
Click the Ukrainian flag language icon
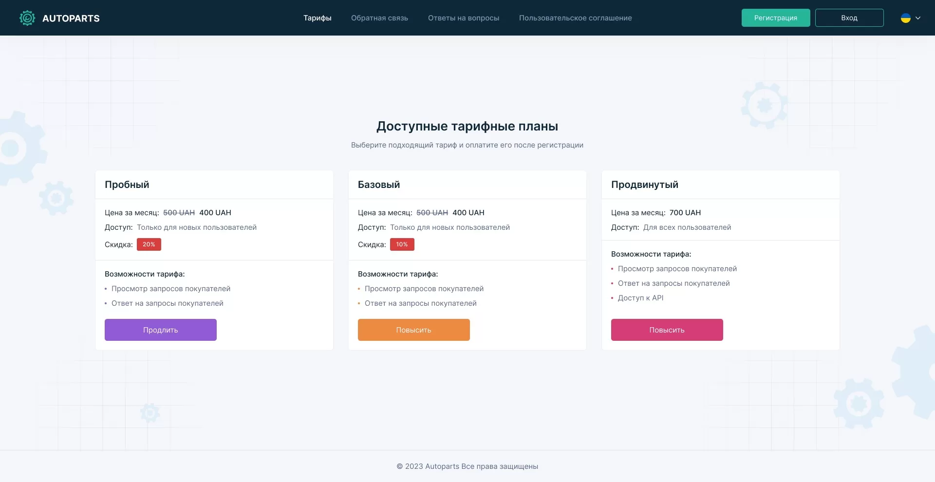point(906,18)
